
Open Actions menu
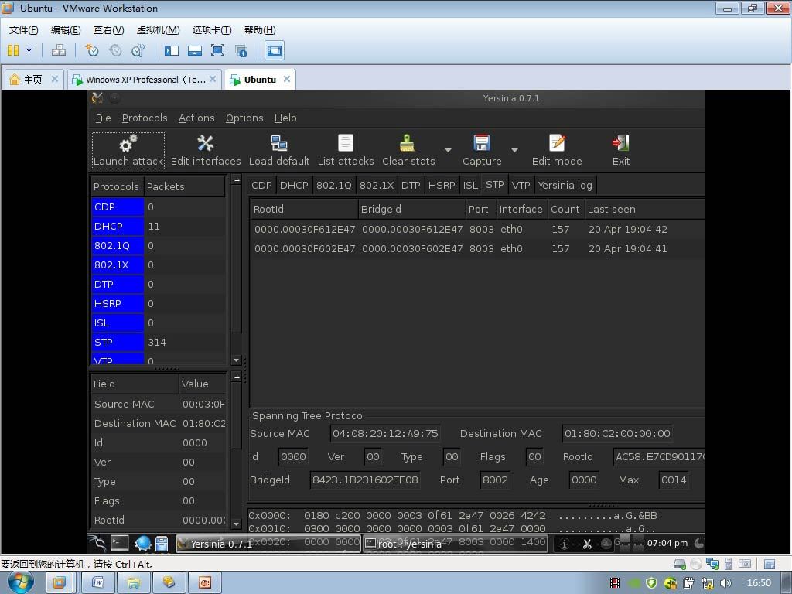[x=196, y=118]
